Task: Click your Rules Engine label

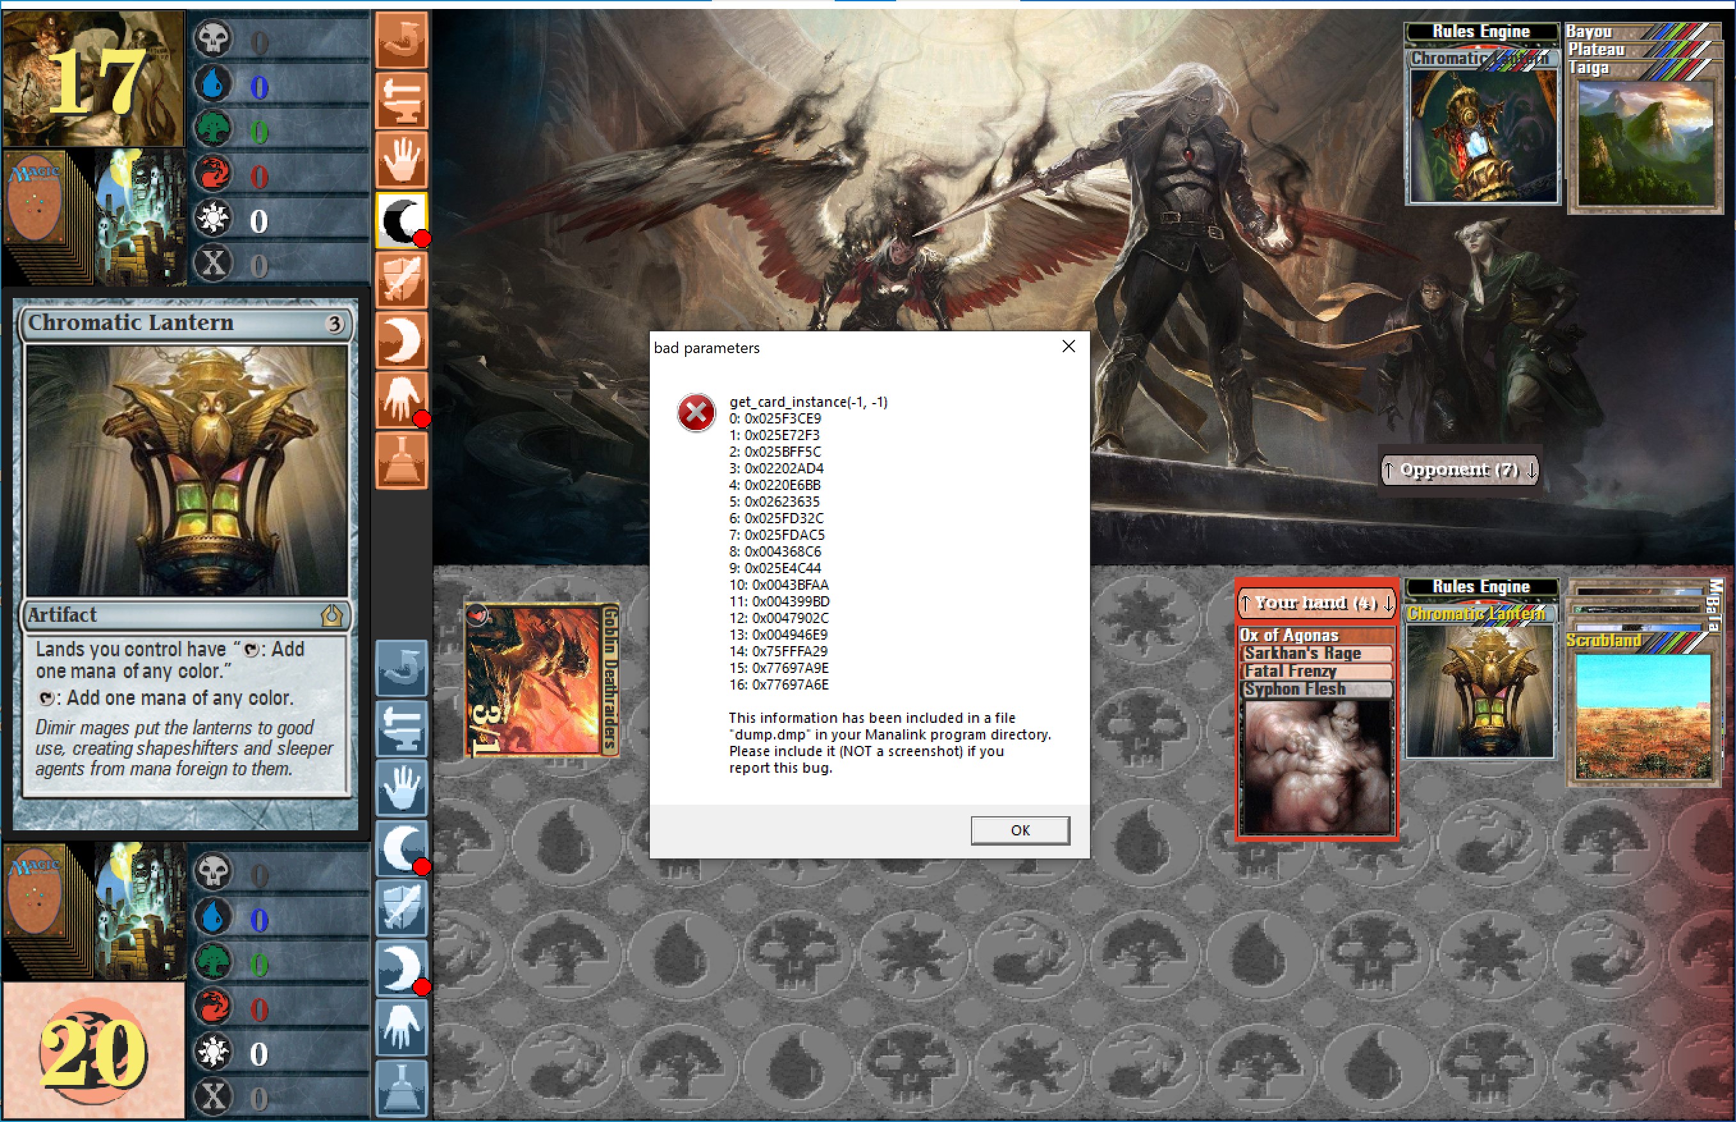Action: [1481, 587]
